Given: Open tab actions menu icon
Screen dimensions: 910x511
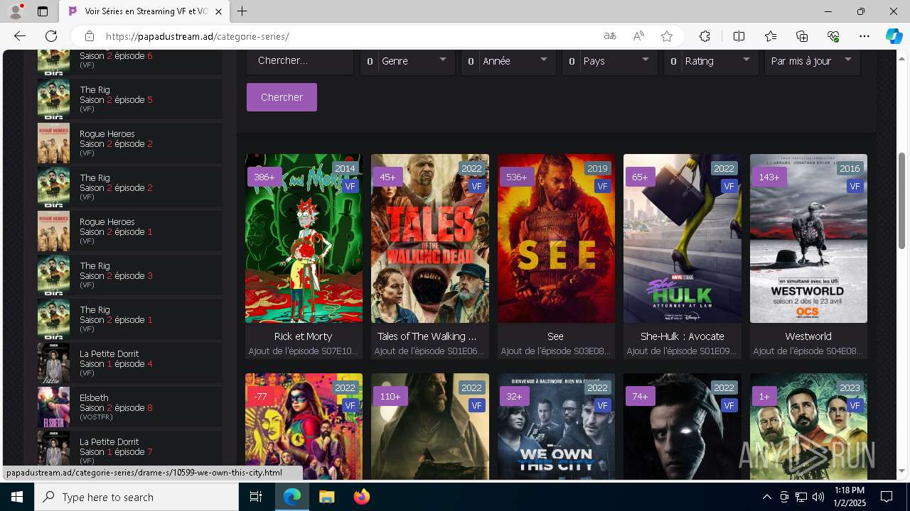Looking at the screenshot, I should click(x=43, y=11).
